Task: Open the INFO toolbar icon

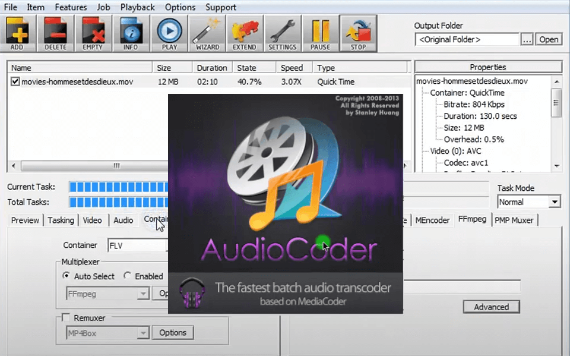Action: pos(131,33)
